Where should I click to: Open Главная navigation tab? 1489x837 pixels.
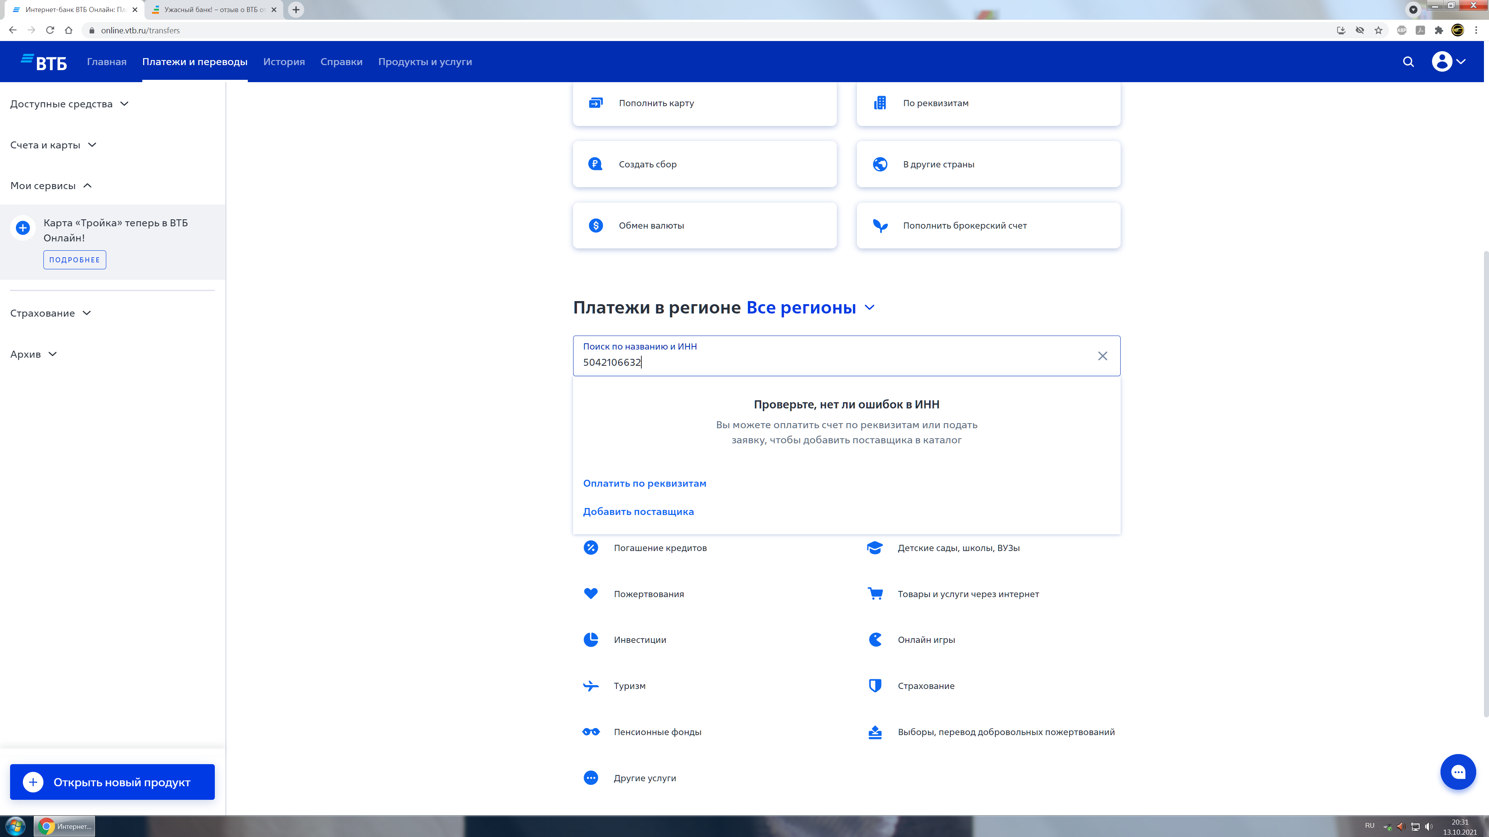(x=106, y=62)
